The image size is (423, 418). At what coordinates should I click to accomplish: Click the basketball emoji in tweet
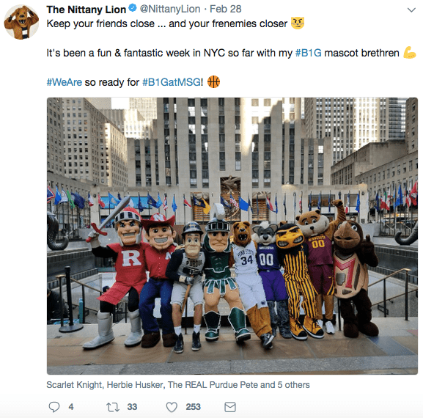(213, 81)
